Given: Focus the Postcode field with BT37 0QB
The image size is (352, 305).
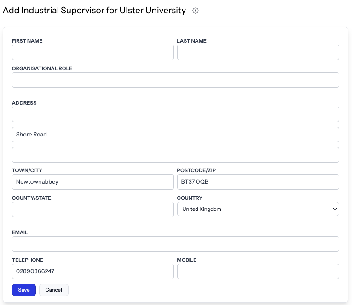Looking at the screenshot, I should 258,182.
